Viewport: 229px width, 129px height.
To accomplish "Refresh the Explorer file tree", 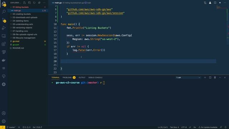I will point(34,3).
